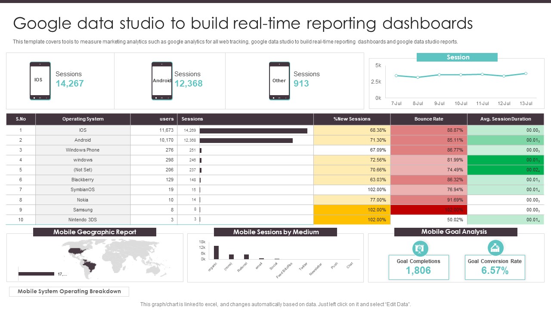This screenshot has height=310, width=551.
Task: Click the %New Sessions column header
Action: coord(352,119)
